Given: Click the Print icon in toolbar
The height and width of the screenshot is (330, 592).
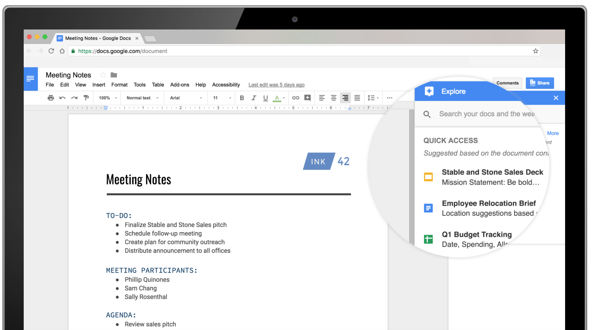Looking at the screenshot, I should (51, 98).
